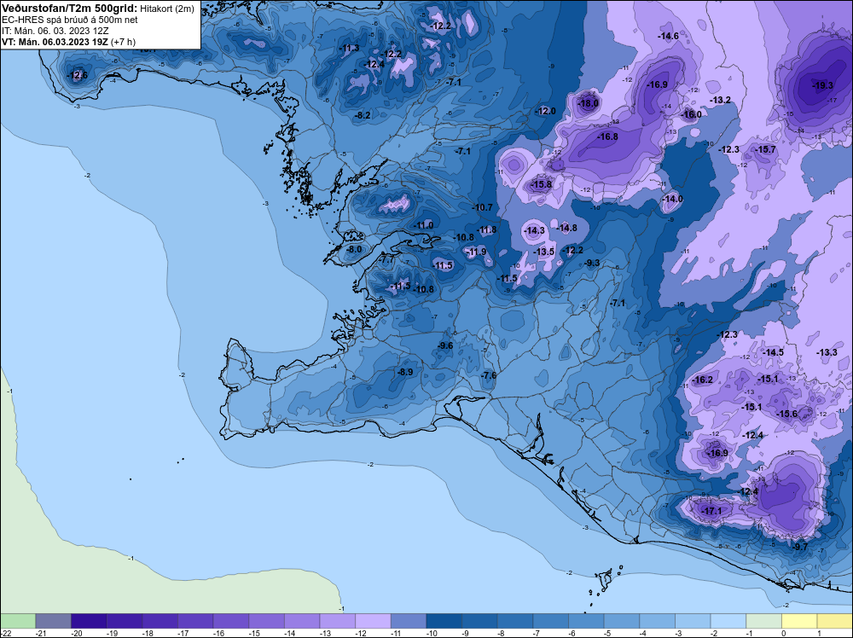The height and width of the screenshot is (638, 853).
Task: Click the -10.7 temperature label
Action: pos(483,208)
